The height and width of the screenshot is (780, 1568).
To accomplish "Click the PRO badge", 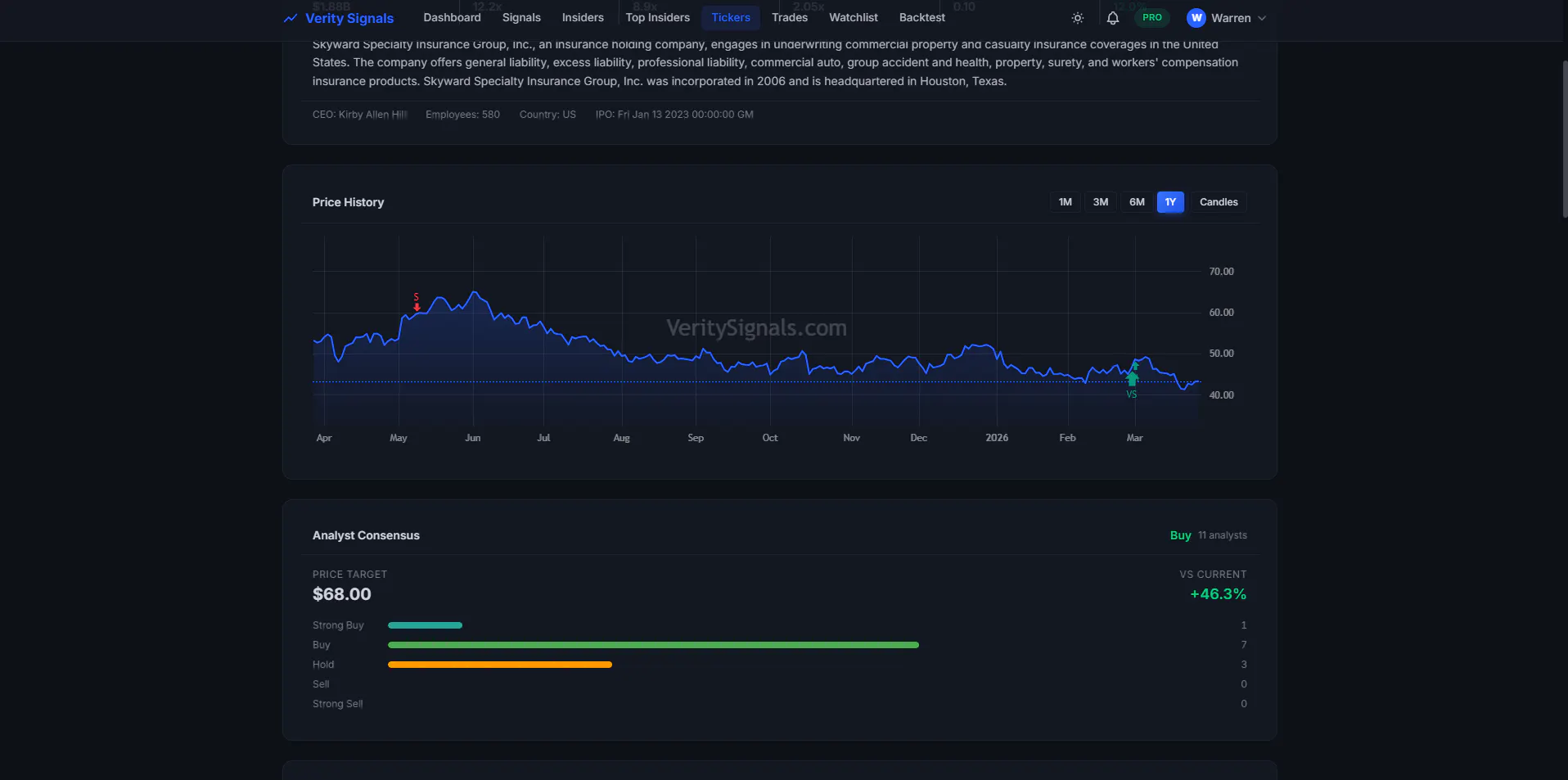I will pyautogui.click(x=1152, y=17).
